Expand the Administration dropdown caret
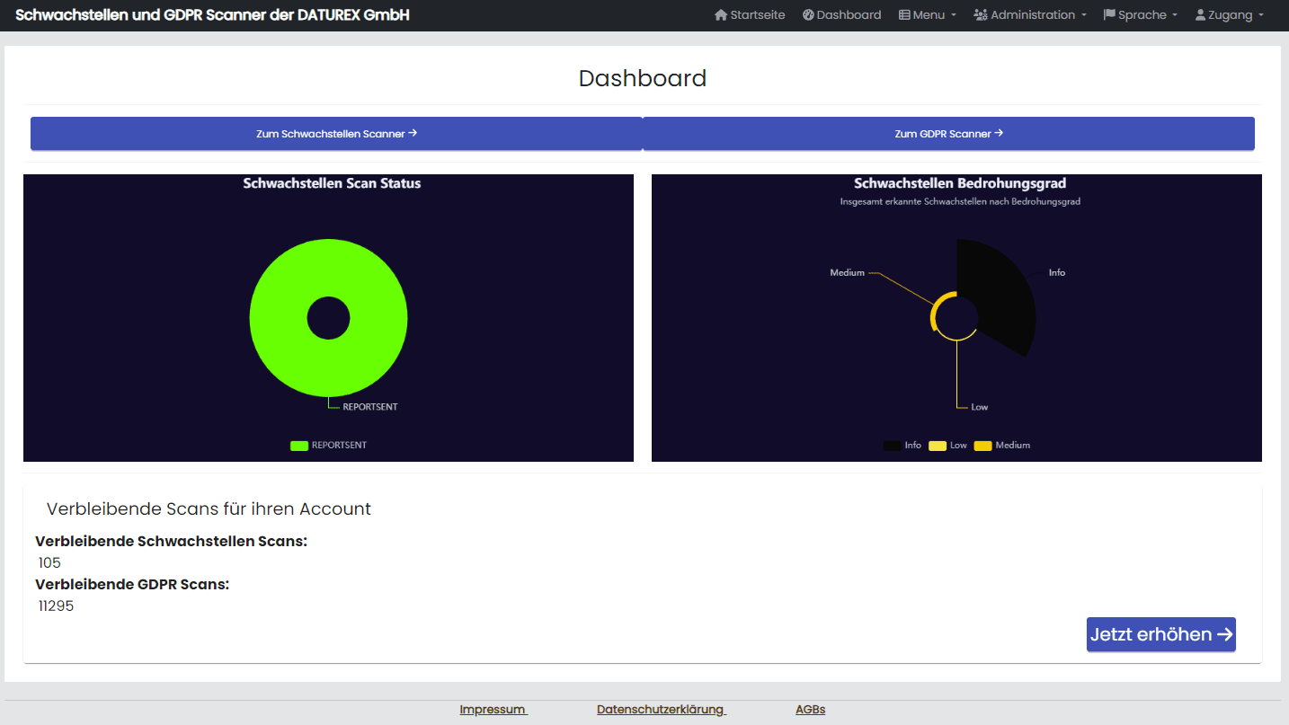The height and width of the screenshot is (725, 1289). [x=1084, y=15]
